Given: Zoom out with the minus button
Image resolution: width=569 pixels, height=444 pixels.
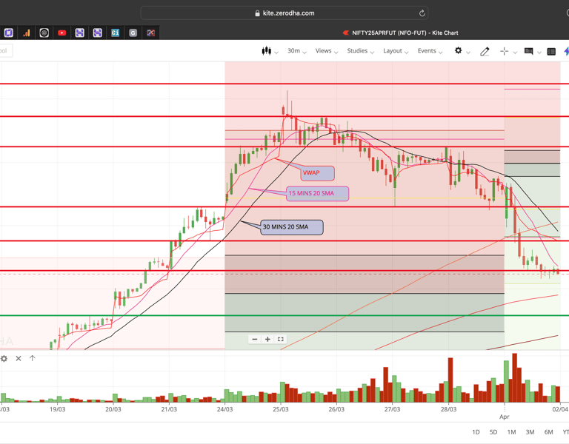Looking at the screenshot, I should 255,339.
